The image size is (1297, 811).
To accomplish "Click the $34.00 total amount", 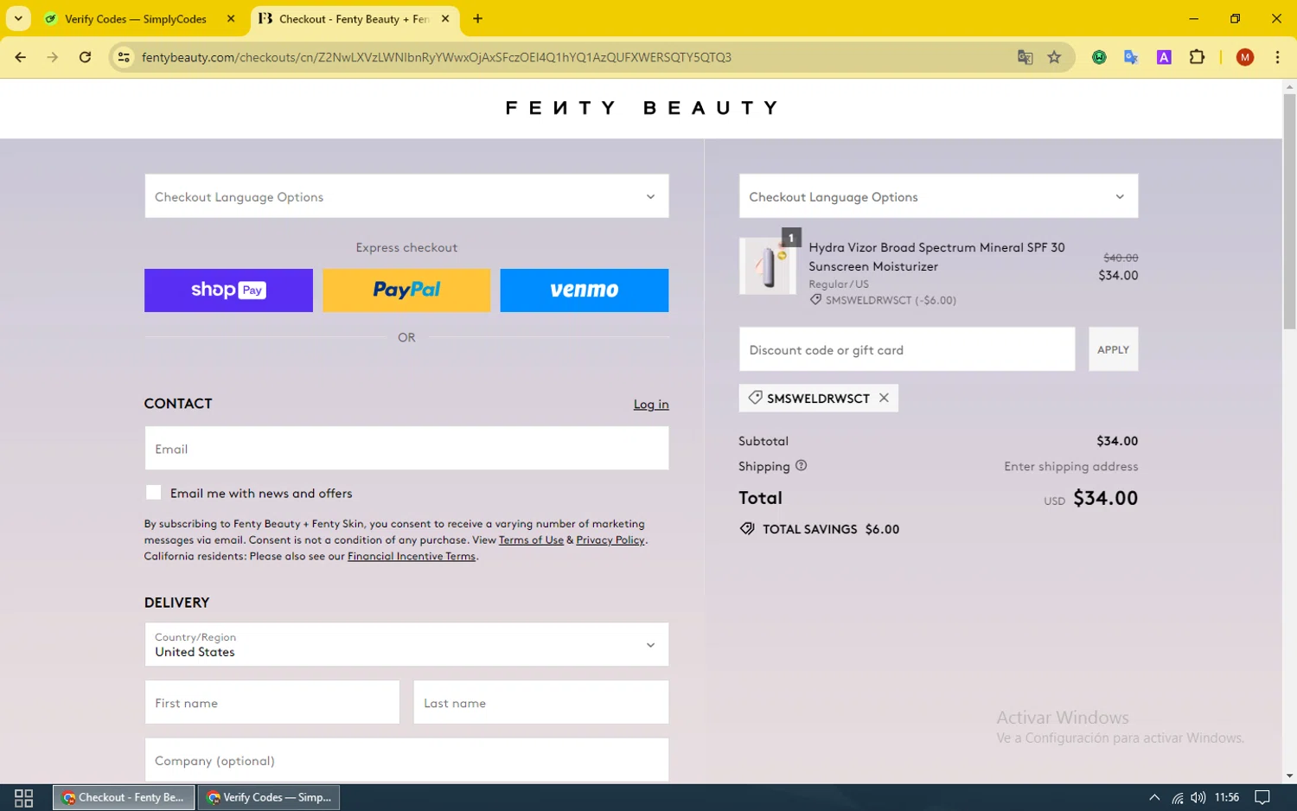I will (x=1105, y=498).
